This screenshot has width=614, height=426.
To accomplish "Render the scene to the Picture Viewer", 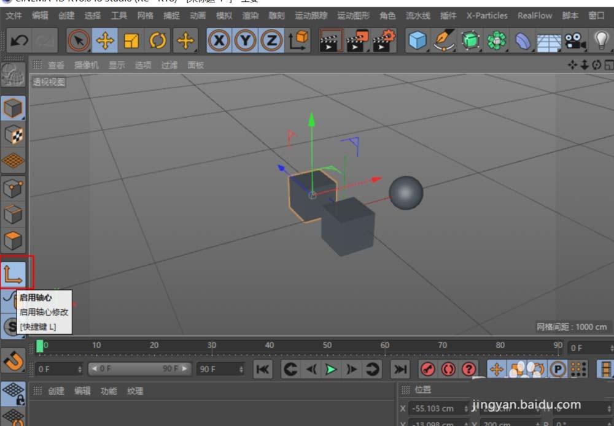I will point(357,40).
